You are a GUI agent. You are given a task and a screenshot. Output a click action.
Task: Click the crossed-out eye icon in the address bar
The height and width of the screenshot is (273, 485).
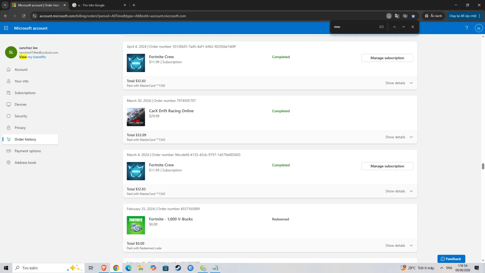[x=405, y=16]
